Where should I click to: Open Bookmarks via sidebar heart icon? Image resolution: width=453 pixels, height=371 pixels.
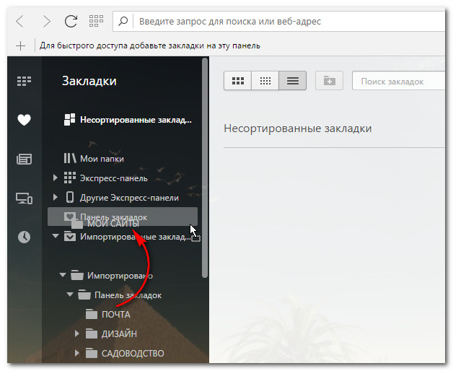pyautogui.click(x=24, y=120)
